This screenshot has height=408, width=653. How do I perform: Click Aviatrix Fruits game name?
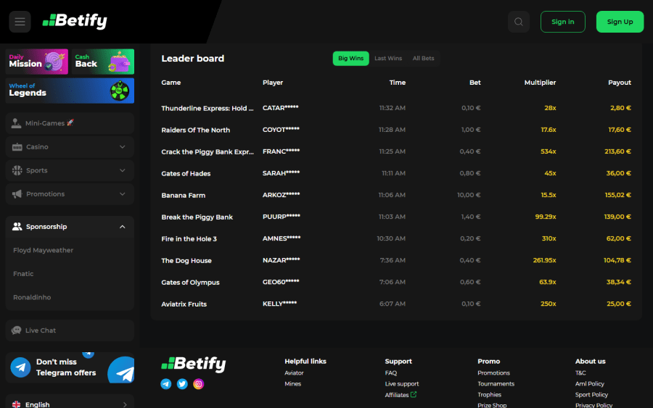pos(184,304)
